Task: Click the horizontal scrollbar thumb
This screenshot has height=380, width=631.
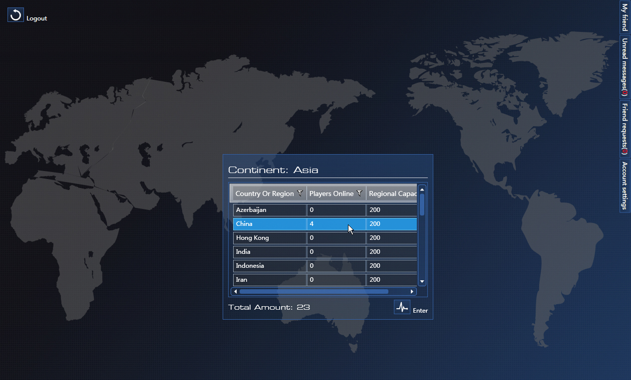Action: [x=314, y=291]
